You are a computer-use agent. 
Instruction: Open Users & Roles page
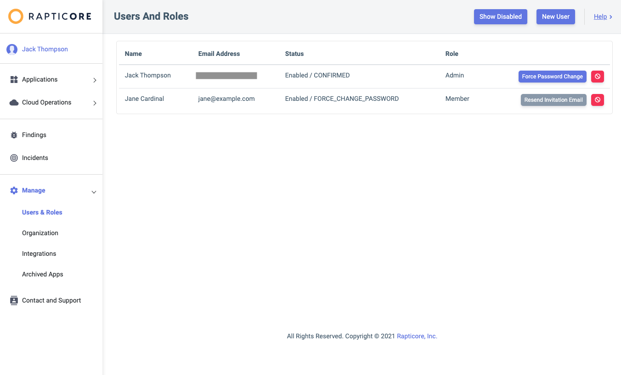click(42, 212)
